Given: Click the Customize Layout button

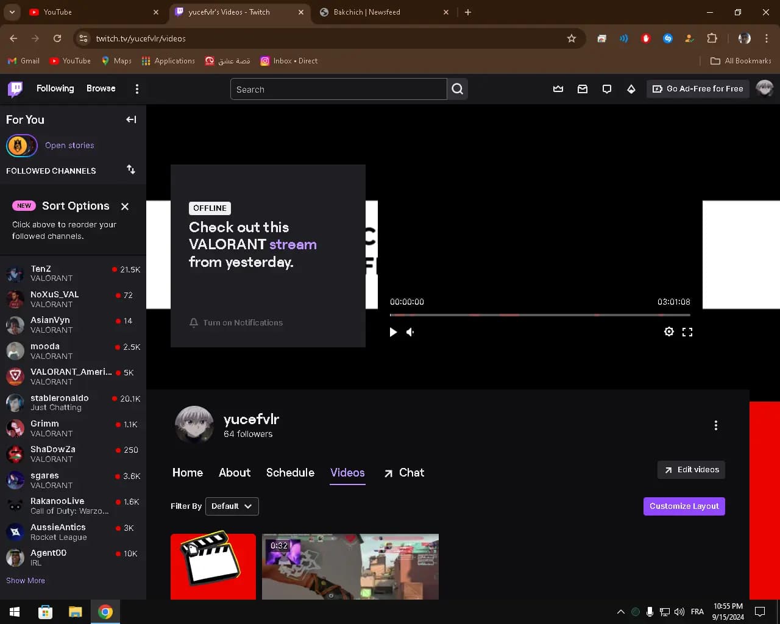Looking at the screenshot, I should pos(684,506).
